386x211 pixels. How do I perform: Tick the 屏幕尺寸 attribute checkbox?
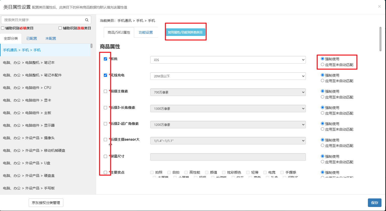[x=106, y=156]
